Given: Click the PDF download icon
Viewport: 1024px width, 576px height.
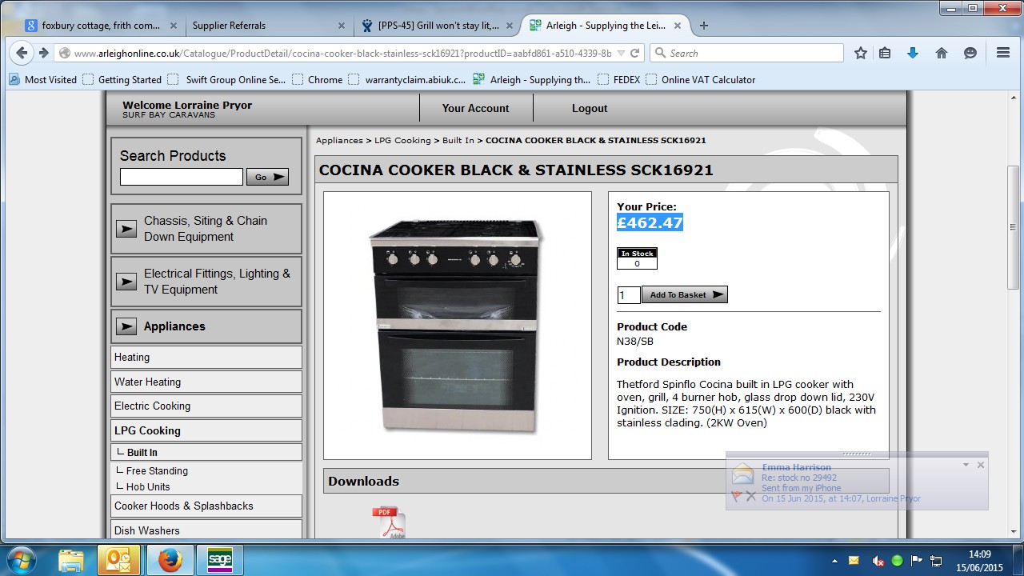Looking at the screenshot, I should coord(388,523).
